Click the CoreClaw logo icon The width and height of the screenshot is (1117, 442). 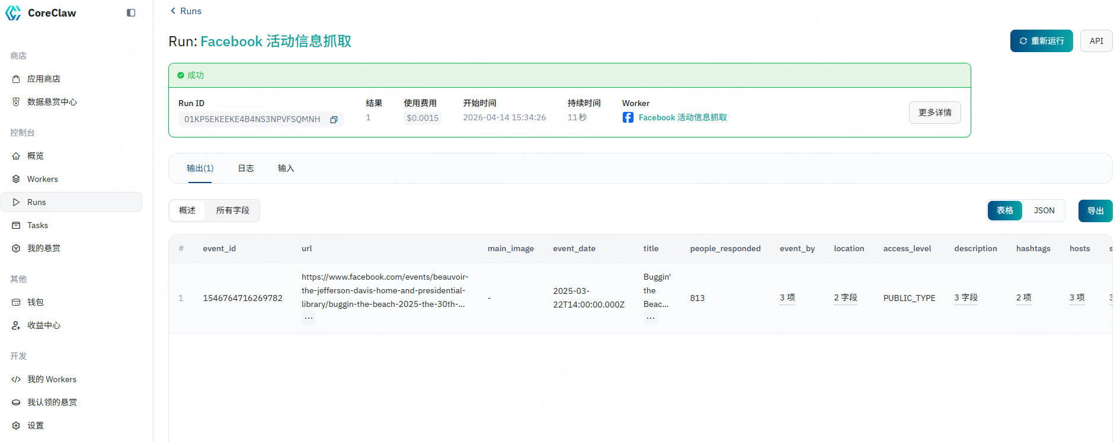(x=13, y=13)
